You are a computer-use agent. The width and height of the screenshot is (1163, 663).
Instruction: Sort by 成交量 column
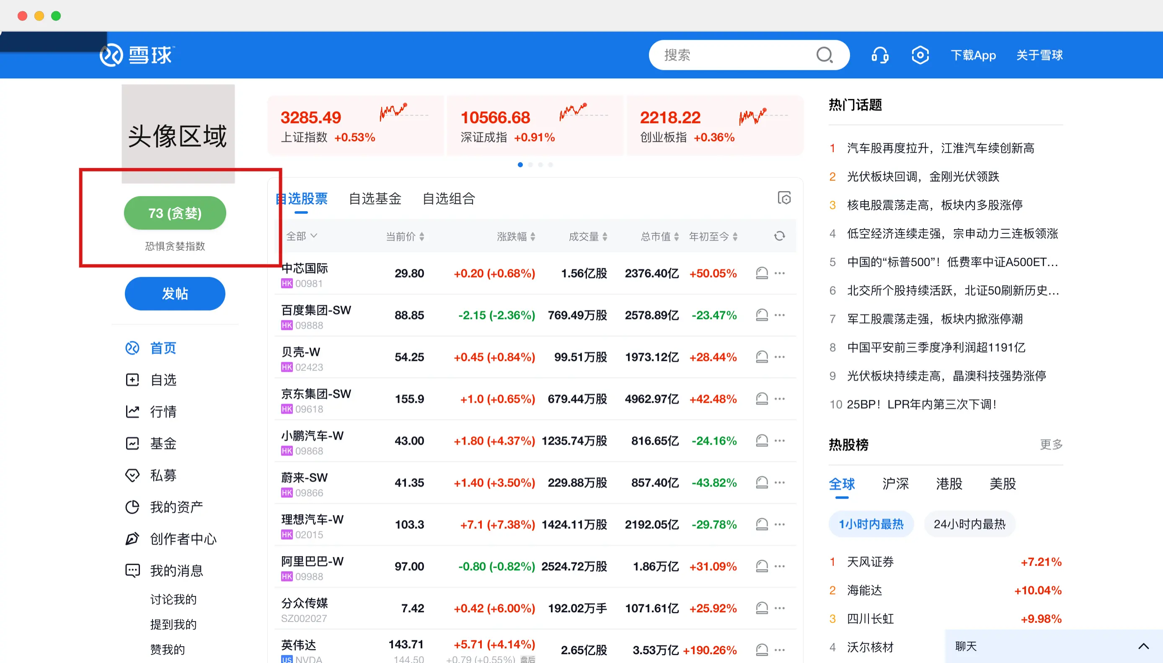[x=588, y=236]
